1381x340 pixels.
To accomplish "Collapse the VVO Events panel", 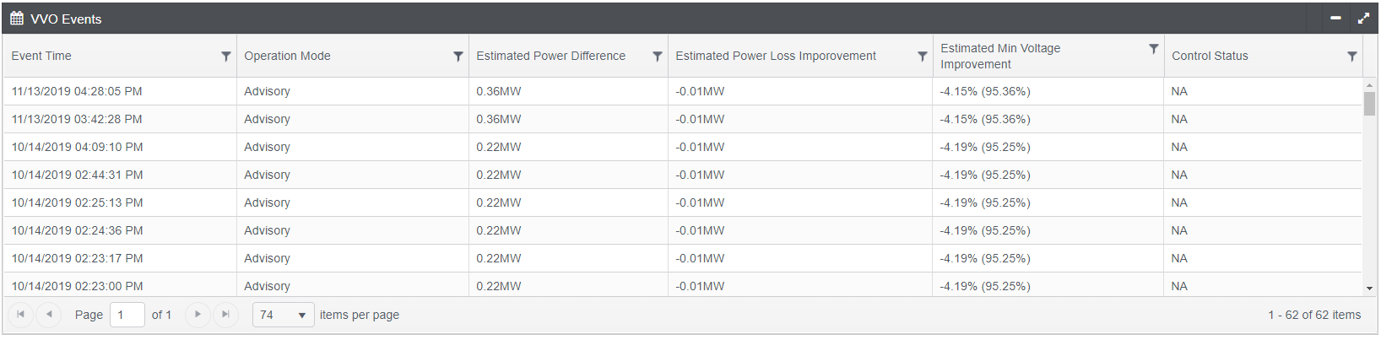I will 1335,18.
